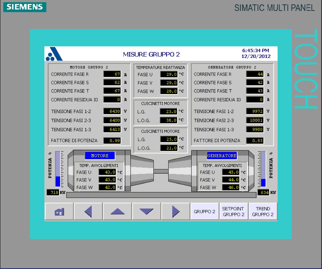Image resolution: width=322 pixels, height=269 pixels.
Task: Click motor FATTORE DI POTENZA value 0.99
Action: pyautogui.click(x=113, y=141)
